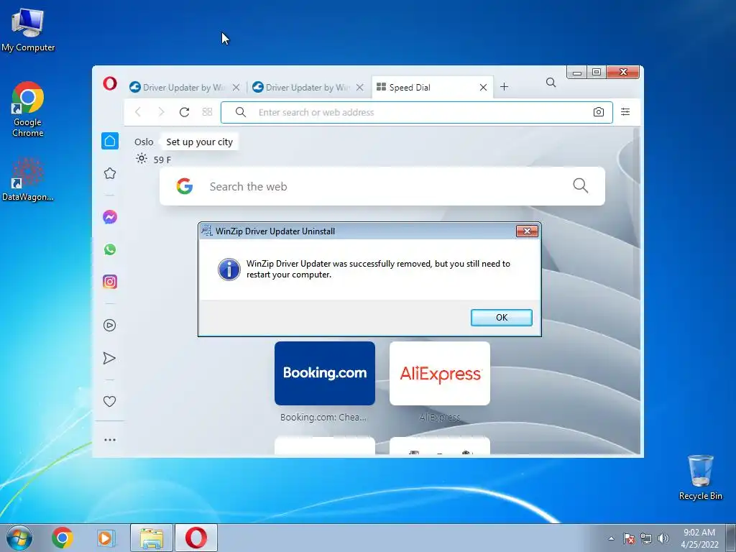This screenshot has height=552, width=736.
Task: Open sidebar setup three-dots menu
Action: pyautogui.click(x=110, y=440)
